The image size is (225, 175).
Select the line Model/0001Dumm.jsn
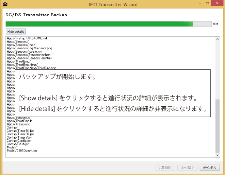point(22,151)
